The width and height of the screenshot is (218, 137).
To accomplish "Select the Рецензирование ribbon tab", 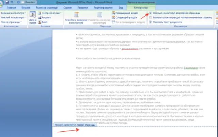I will (103, 7).
